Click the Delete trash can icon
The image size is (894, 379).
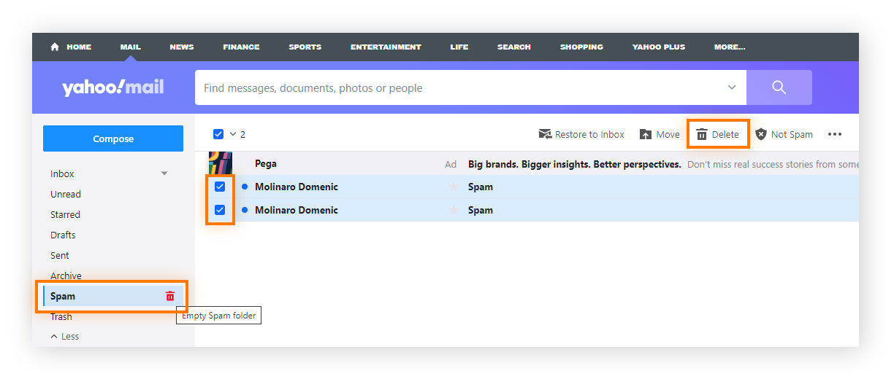point(702,134)
